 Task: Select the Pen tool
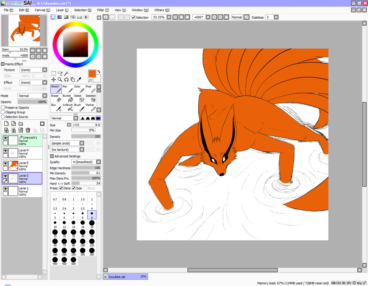tap(68, 89)
